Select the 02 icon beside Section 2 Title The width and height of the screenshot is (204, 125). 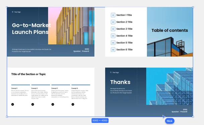tap(113, 22)
